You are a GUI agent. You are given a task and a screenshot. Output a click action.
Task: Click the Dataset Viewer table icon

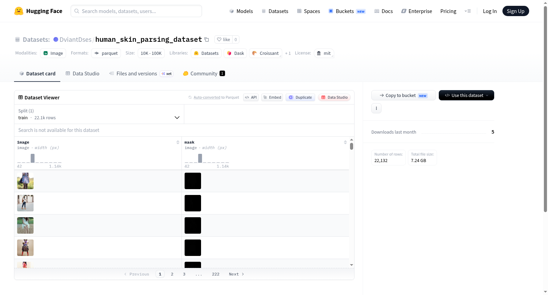[21, 98]
